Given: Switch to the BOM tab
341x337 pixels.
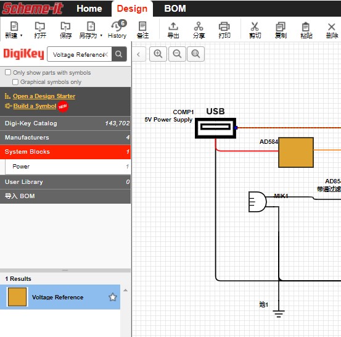Looking at the screenshot, I should coord(175,9).
